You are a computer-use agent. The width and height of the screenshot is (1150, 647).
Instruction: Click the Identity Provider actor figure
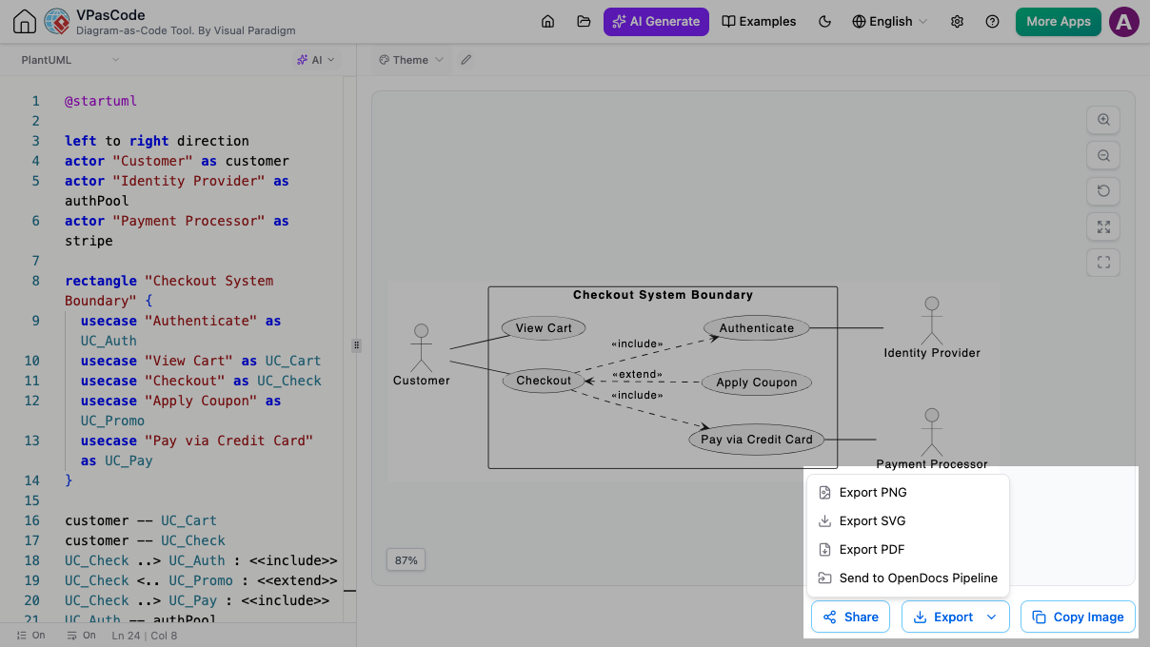point(932,326)
